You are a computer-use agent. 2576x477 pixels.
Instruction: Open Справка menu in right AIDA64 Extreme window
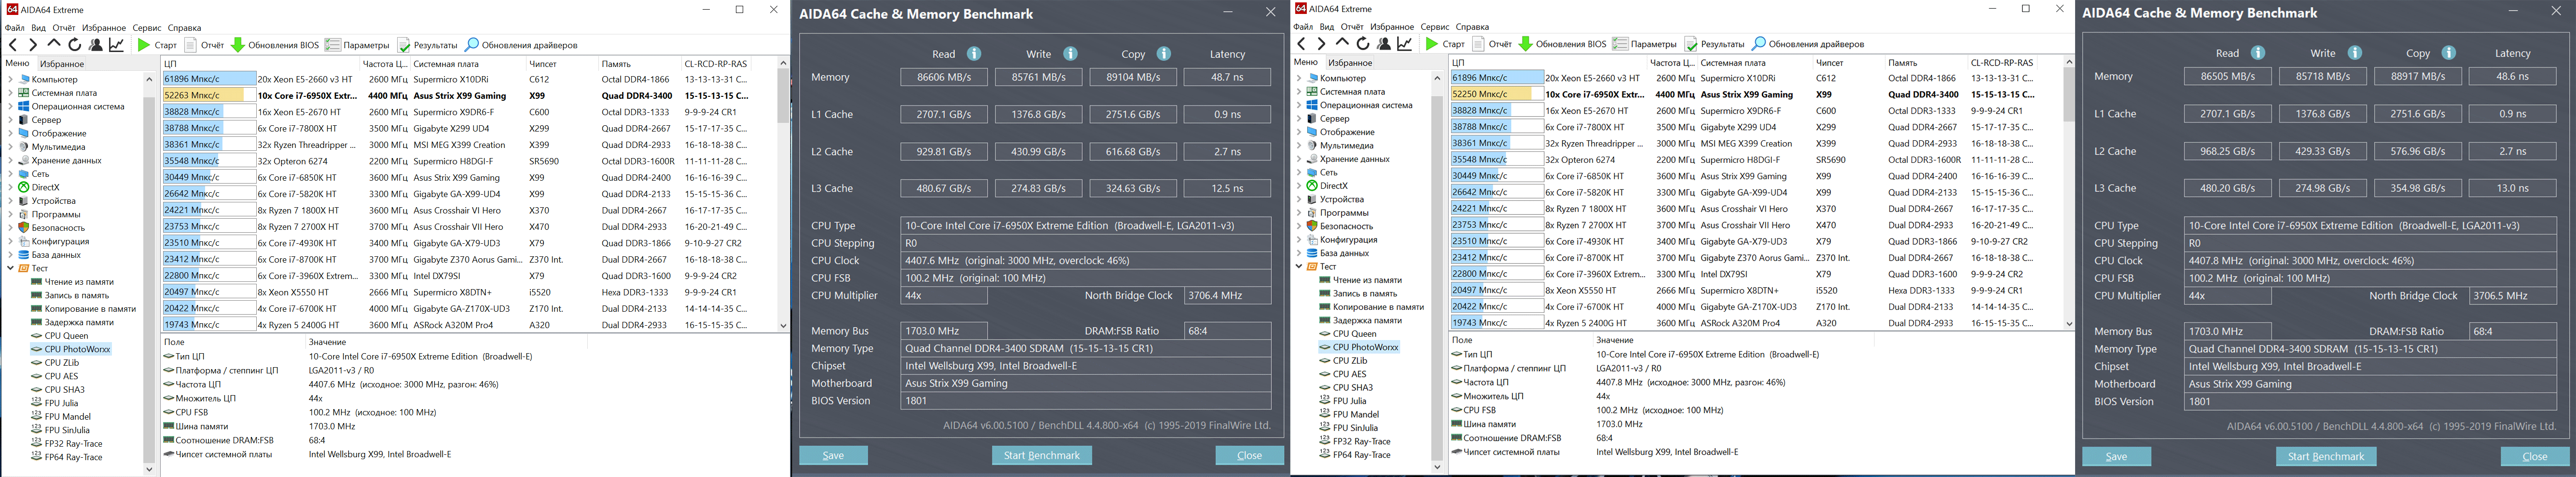tap(1472, 27)
